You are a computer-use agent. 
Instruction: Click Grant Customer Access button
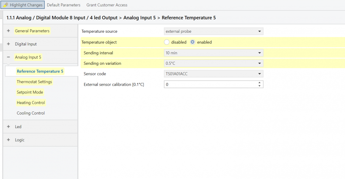(x=107, y=5)
